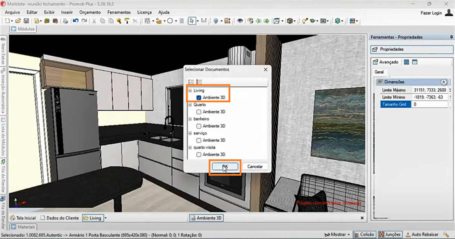Click the green dollar budget icon
455x239 pixels.
click(x=337, y=21)
